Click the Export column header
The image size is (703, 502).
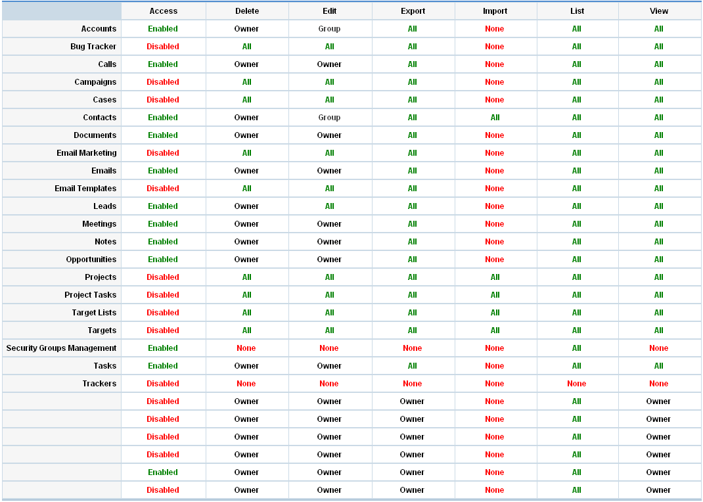pyautogui.click(x=413, y=11)
